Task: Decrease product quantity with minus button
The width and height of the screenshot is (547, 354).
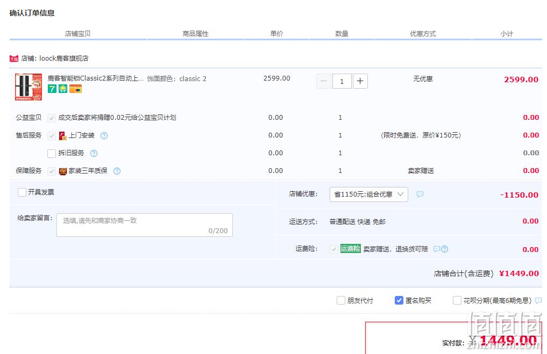Action: pyautogui.click(x=323, y=81)
